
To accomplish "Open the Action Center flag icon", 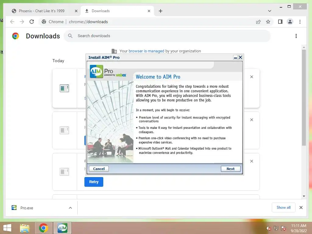I will coord(283,228).
